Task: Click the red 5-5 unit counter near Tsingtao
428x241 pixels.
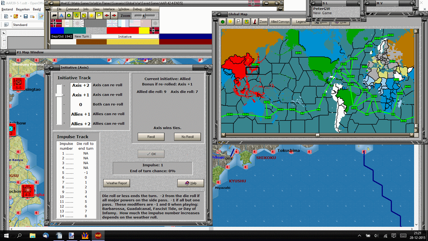Action: [x=19, y=84]
